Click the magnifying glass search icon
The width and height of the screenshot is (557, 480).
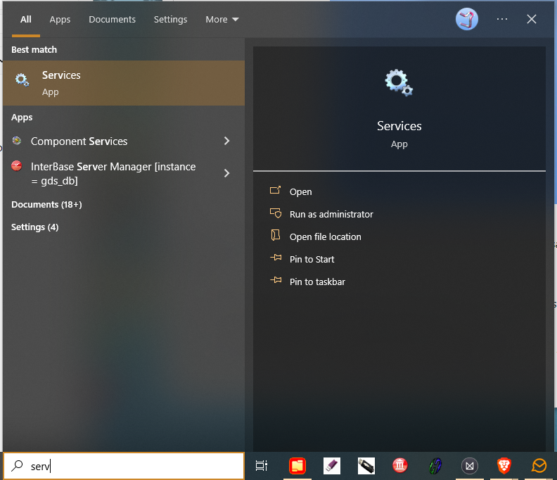click(17, 466)
